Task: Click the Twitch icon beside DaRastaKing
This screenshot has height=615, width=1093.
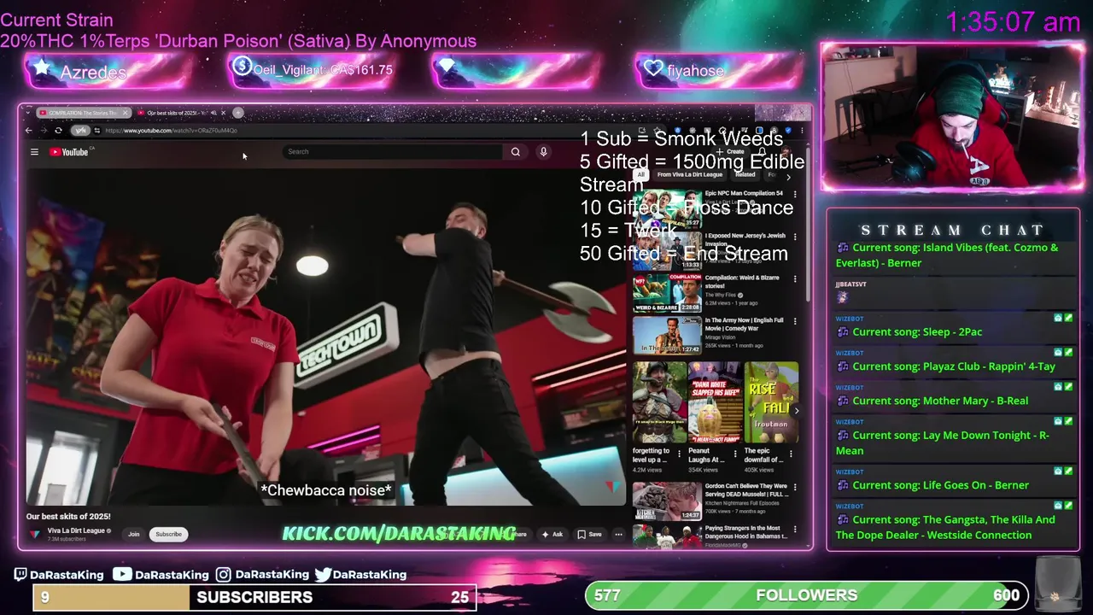Action: (x=20, y=574)
